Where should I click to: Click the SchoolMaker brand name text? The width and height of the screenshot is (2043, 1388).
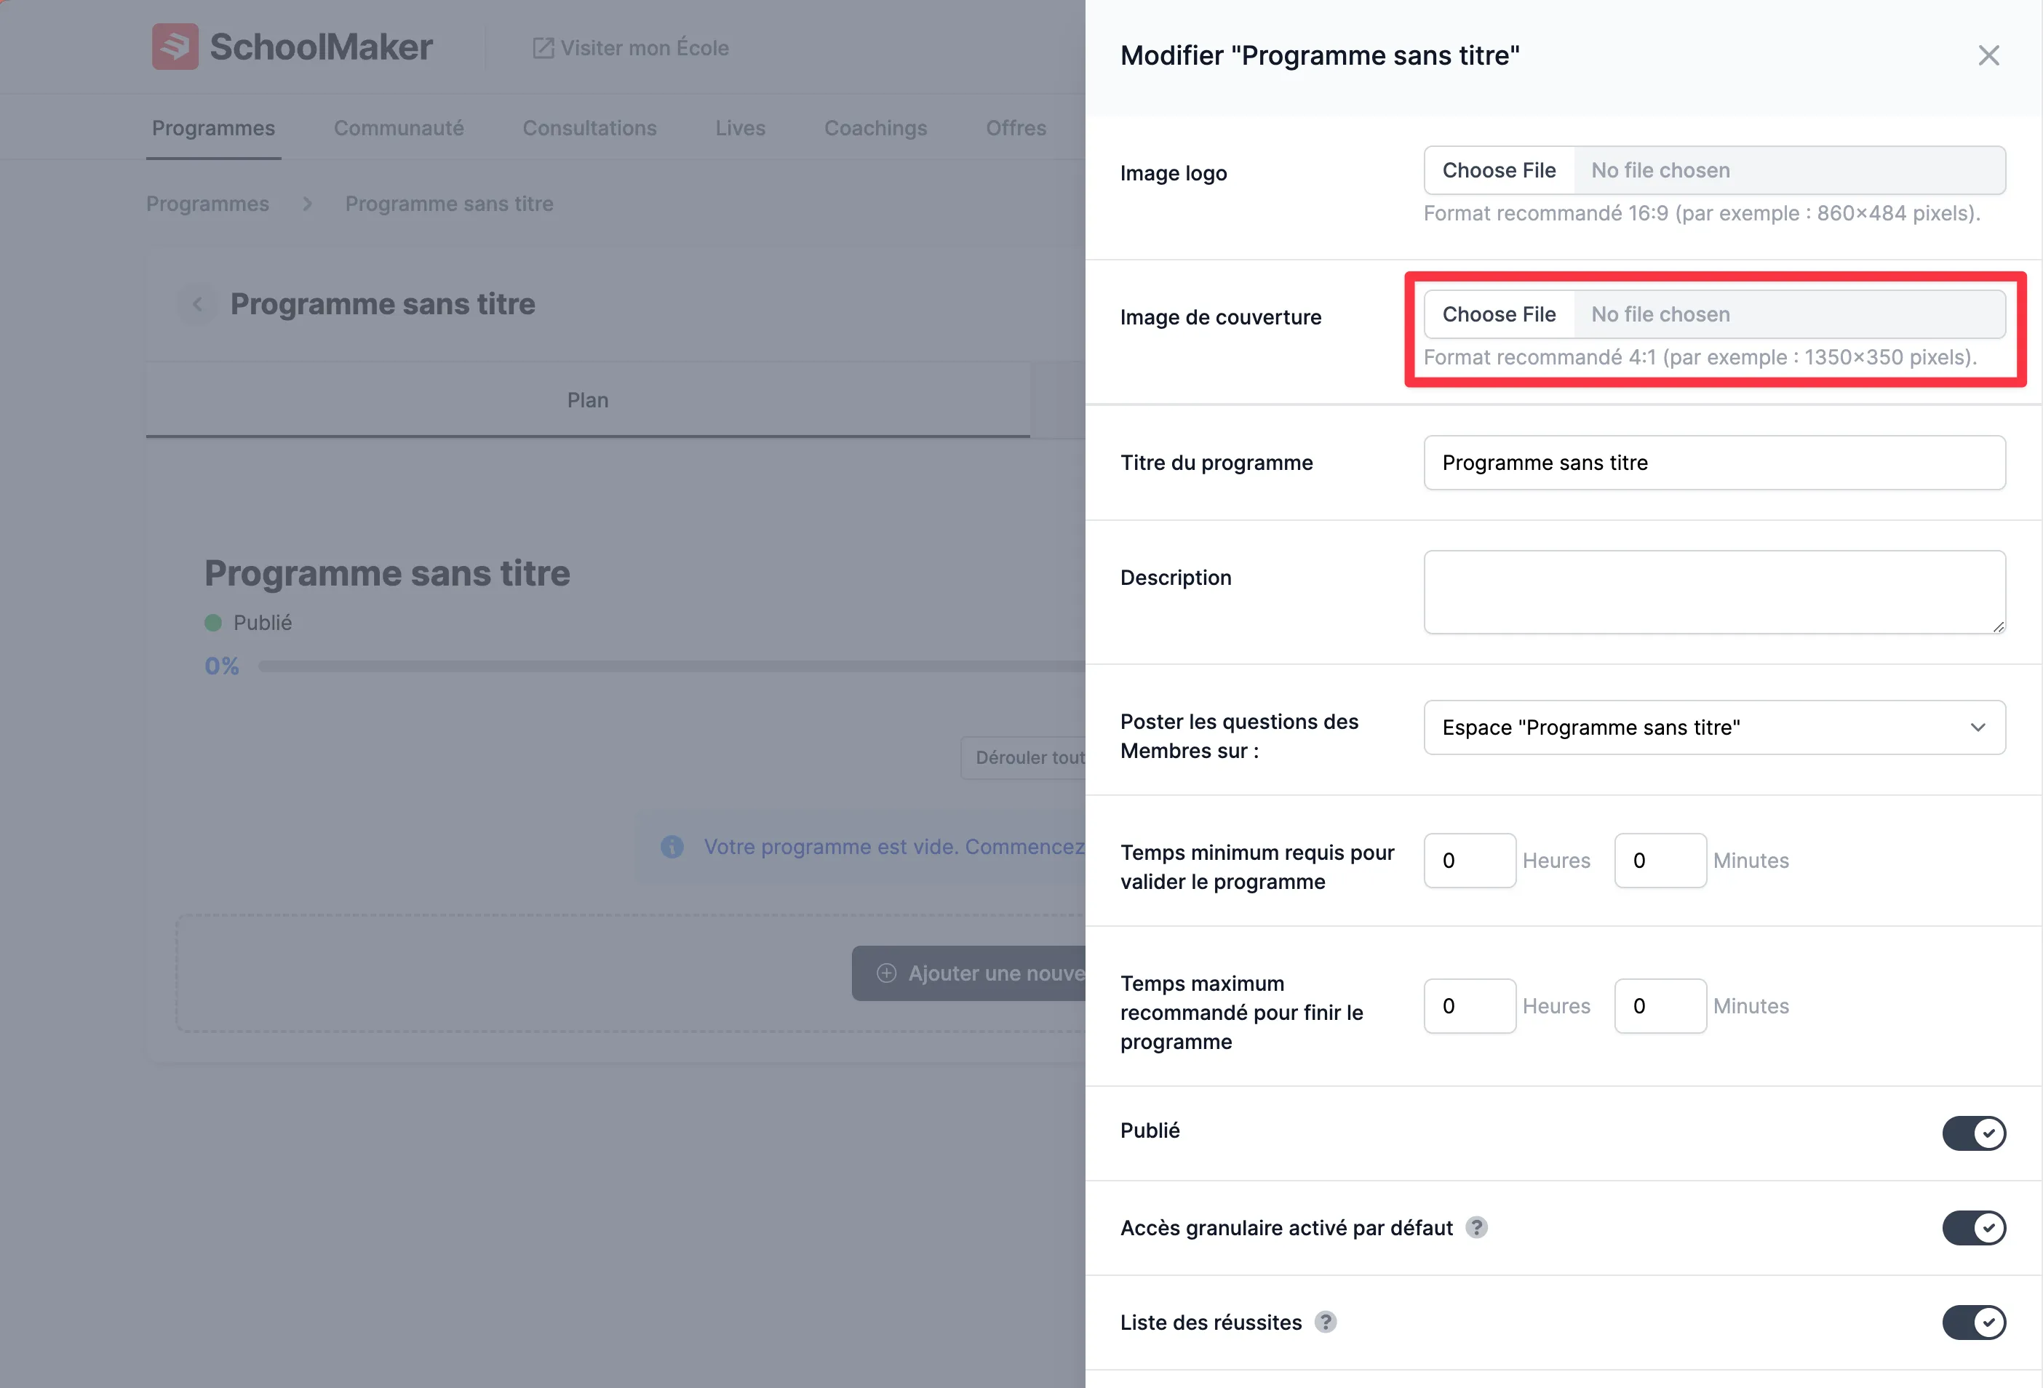point(321,47)
